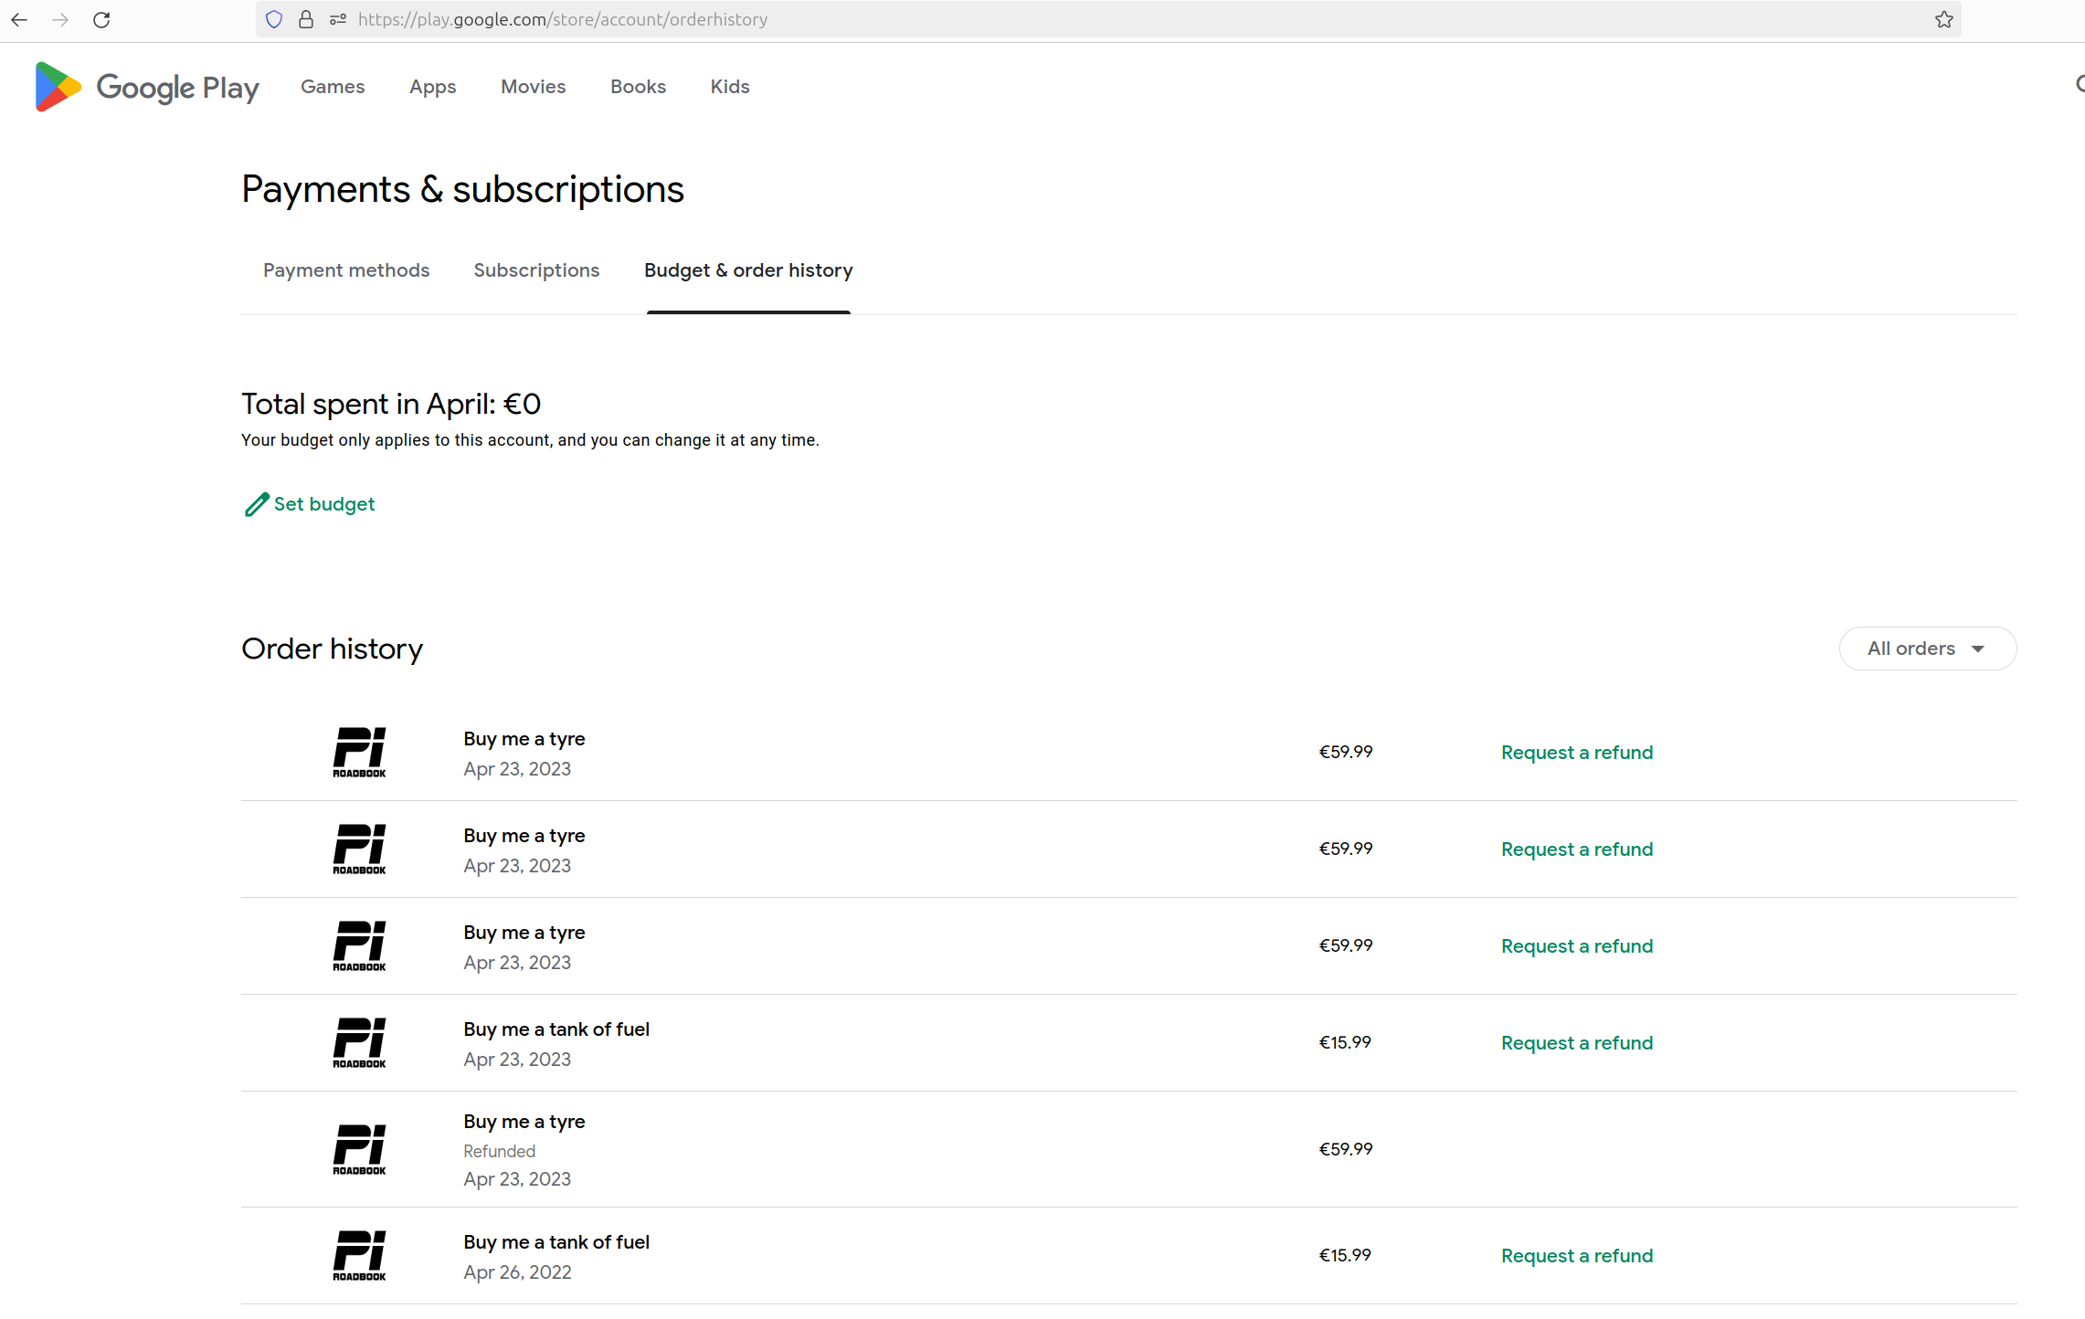The image size is (2085, 1319).
Task: Request a refund for Apr 23, 2023 fuel order
Action: pyautogui.click(x=1576, y=1043)
